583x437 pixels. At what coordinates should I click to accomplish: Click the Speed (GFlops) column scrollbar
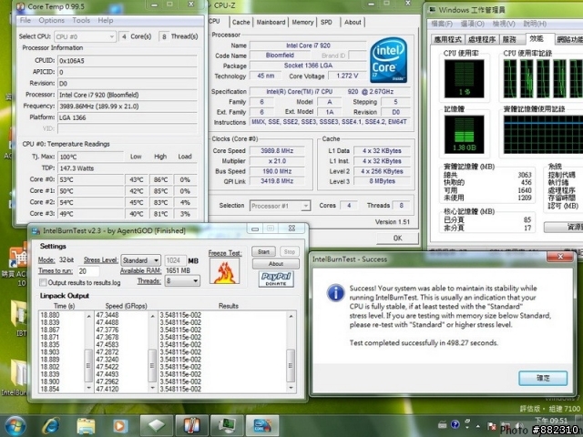[152, 352]
